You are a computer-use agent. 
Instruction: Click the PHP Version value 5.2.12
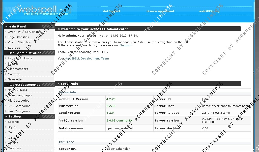coord(111,106)
